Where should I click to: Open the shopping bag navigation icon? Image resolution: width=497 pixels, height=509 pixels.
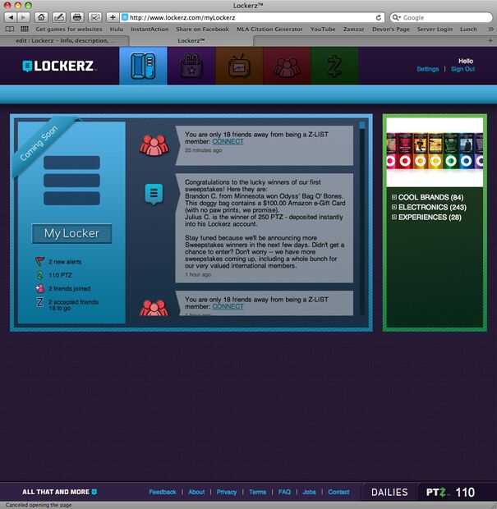click(191, 66)
